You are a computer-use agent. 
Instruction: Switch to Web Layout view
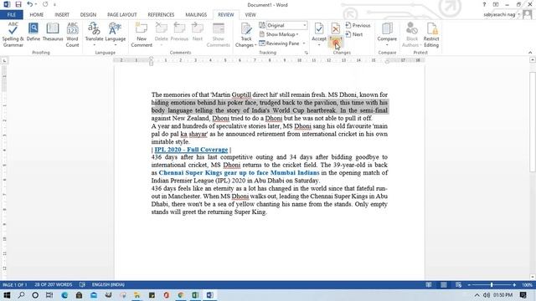click(x=458, y=284)
